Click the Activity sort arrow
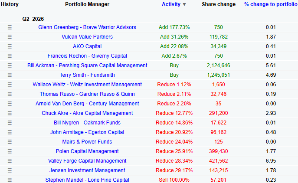Viewport: 298px width, 183px height. point(184,5)
